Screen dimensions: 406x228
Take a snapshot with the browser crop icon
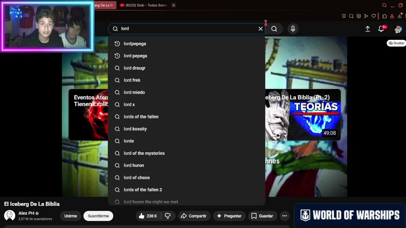[351, 16]
